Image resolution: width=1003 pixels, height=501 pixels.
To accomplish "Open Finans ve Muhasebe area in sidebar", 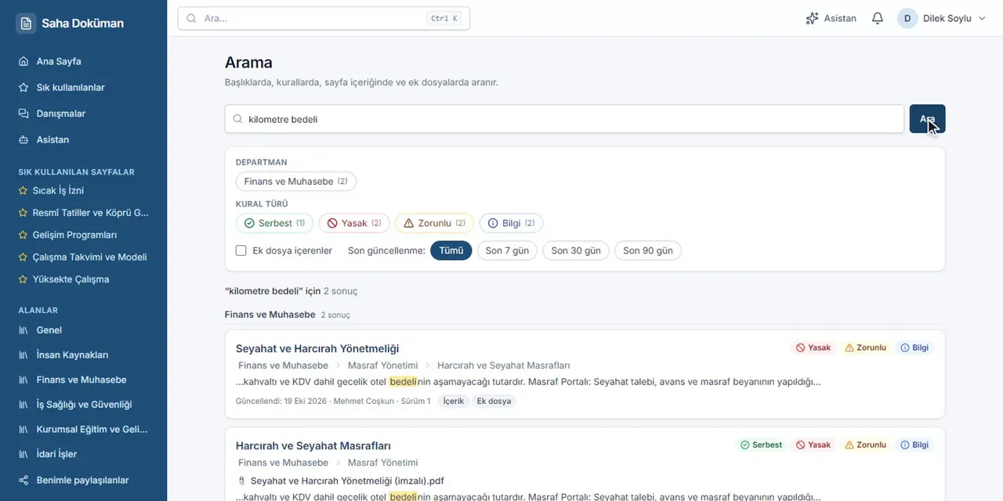I will coord(83,380).
